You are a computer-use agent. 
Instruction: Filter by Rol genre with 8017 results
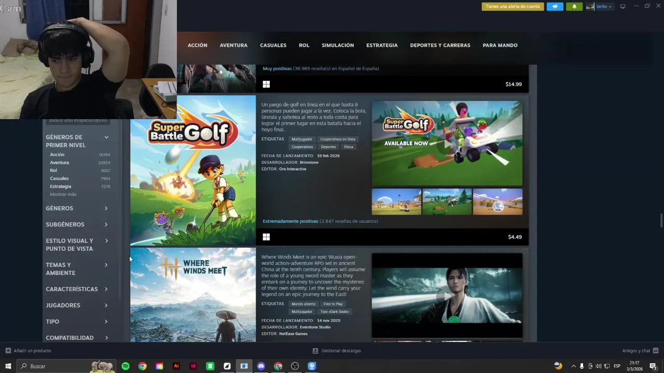point(80,170)
